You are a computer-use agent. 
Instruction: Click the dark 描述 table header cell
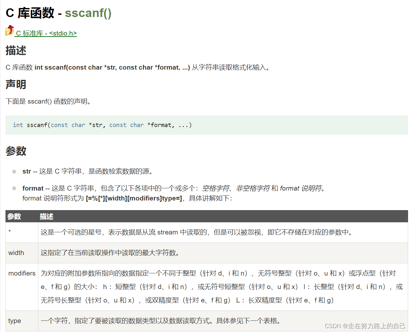46,216
